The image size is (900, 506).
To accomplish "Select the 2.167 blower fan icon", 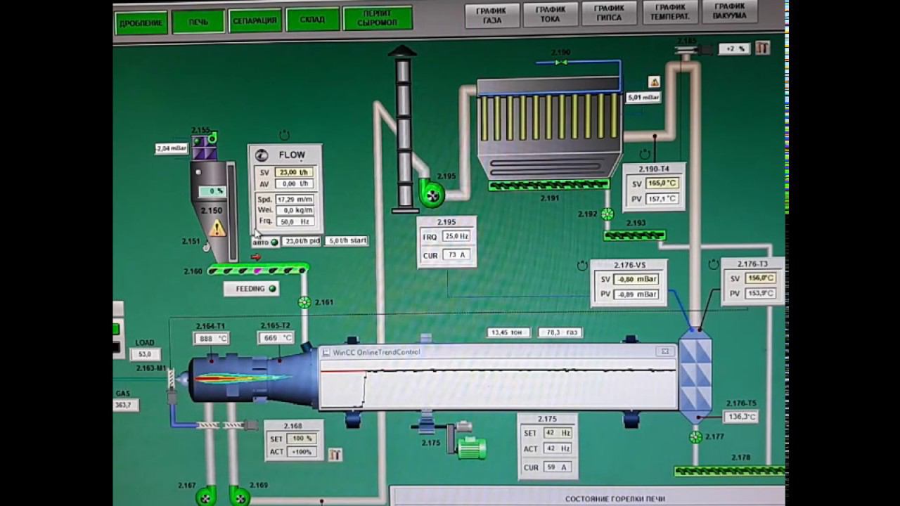I will [x=205, y=495].
